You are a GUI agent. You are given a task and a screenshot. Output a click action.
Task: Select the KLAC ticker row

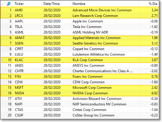80,60
